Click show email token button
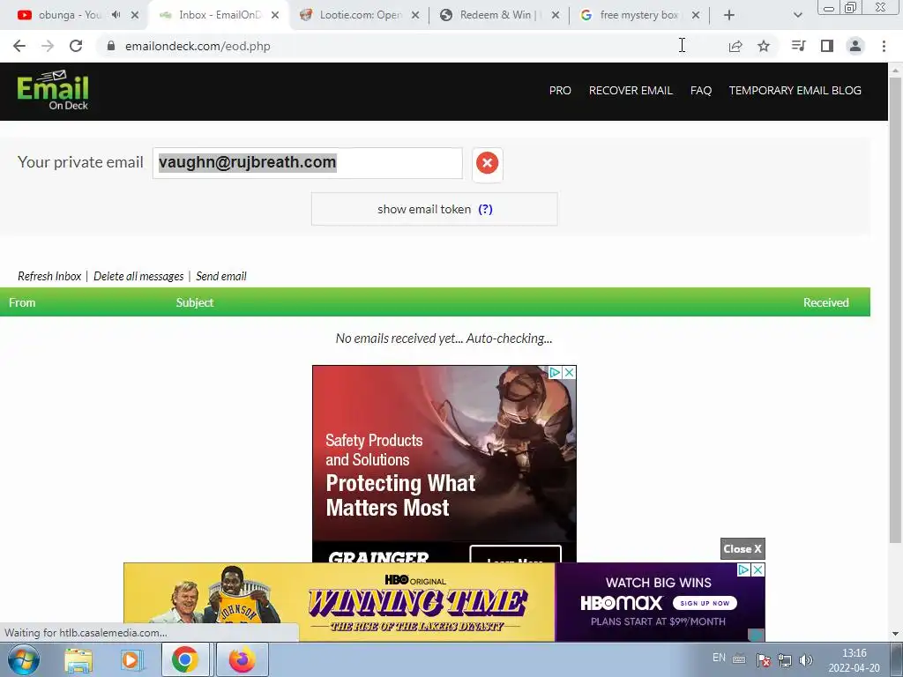 point(434,209)
